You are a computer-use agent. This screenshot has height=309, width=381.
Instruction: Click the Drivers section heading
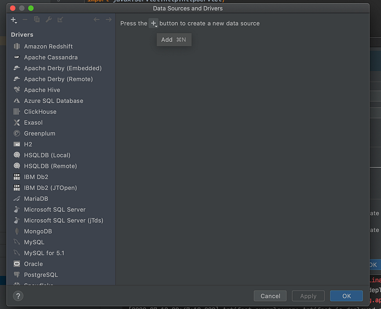click(x=22, y=35)
